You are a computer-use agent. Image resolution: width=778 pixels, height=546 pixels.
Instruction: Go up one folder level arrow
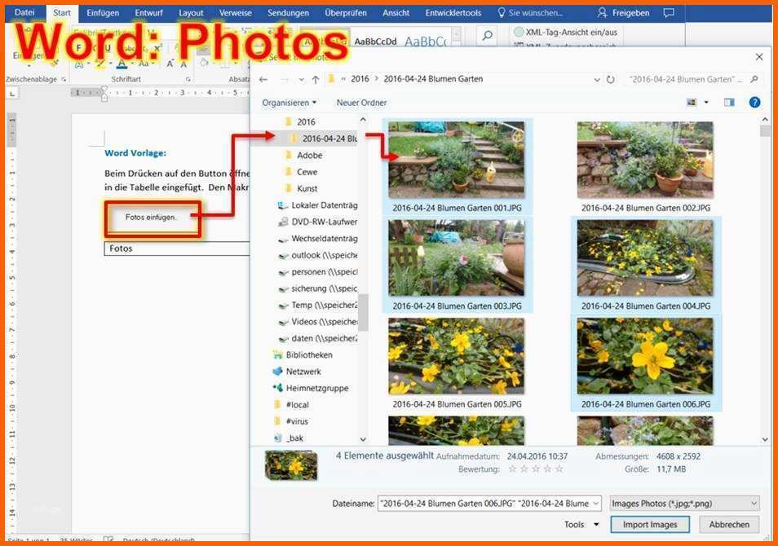(x=316, y=79)
